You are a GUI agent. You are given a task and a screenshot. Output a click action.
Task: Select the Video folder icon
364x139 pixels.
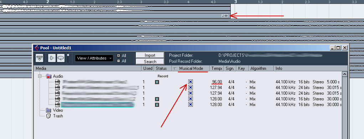[x=48, y=110]
